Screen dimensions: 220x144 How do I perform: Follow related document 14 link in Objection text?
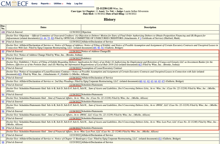[42, 38]
